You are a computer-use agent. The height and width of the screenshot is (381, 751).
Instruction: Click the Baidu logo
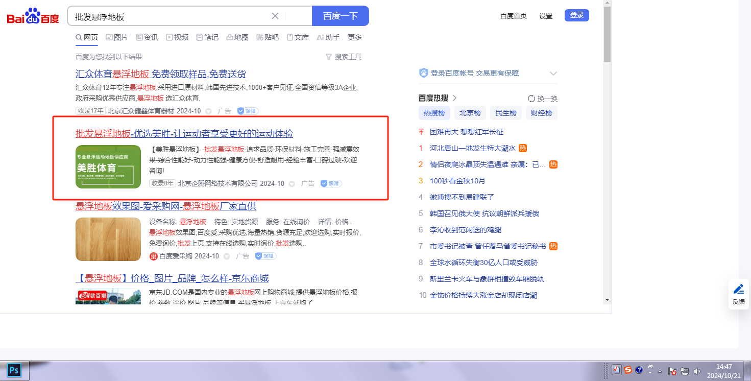click(x=33, y=16)
